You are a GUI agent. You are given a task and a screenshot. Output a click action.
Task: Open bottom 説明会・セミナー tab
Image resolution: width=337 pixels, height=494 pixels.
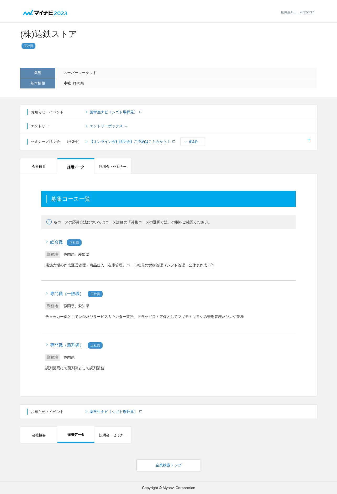[x=113, y=435]
